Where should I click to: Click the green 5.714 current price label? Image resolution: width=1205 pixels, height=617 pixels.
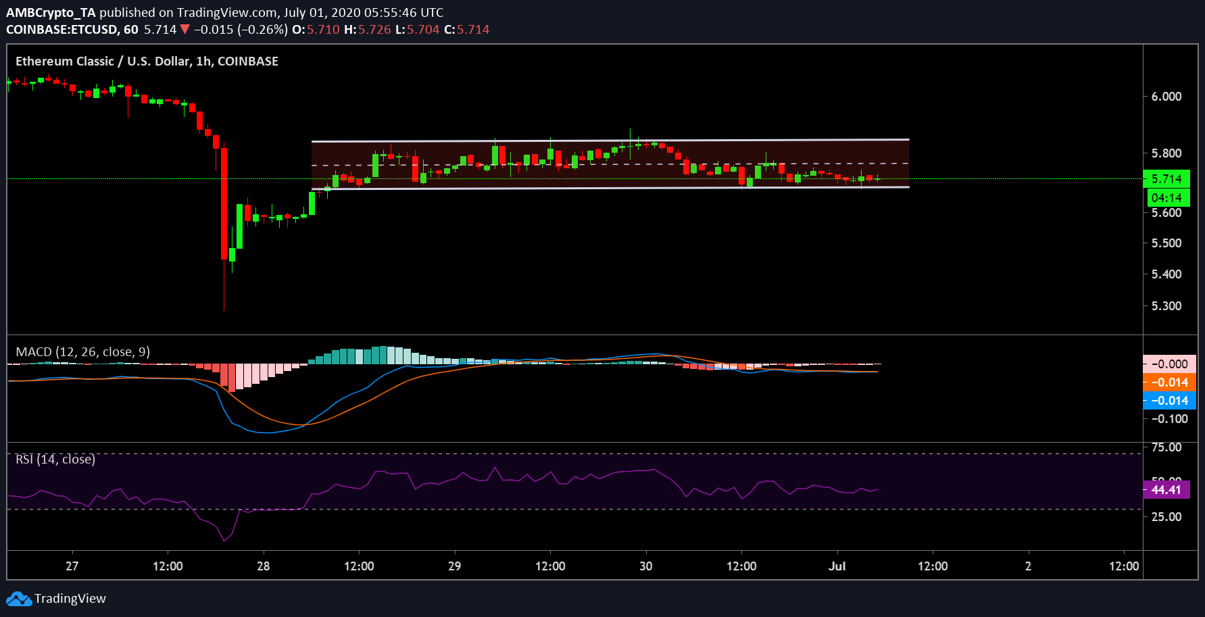click(x=1166, y=178)
